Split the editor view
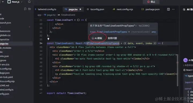The image size is (193, 103). 168,9
